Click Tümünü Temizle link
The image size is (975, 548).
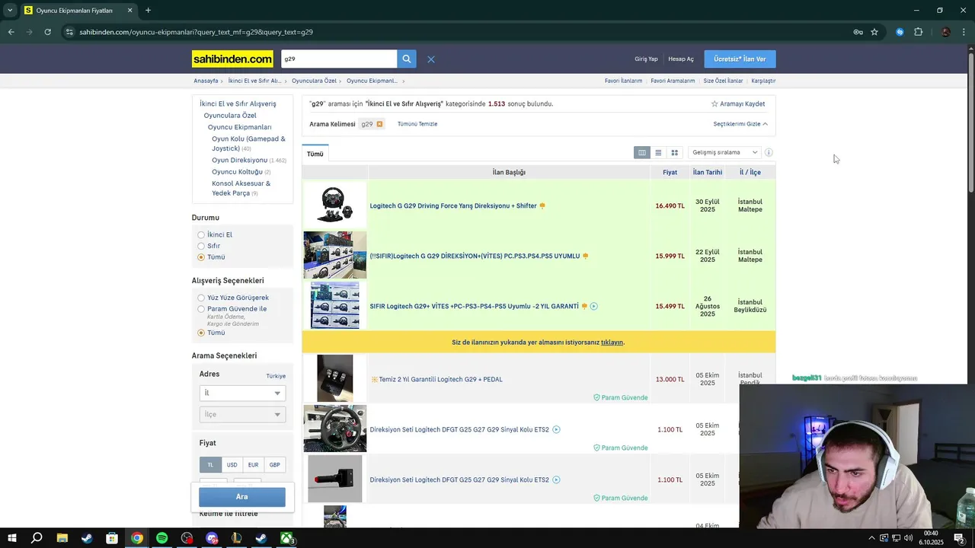[x=417, y=124]
